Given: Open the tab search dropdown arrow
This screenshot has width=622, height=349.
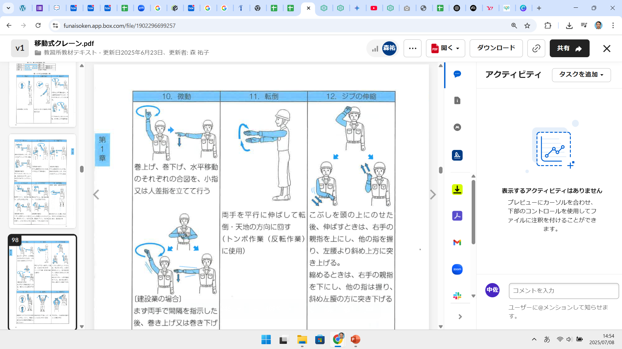Looking at the screenshot, I should click(x=8, y=8).
